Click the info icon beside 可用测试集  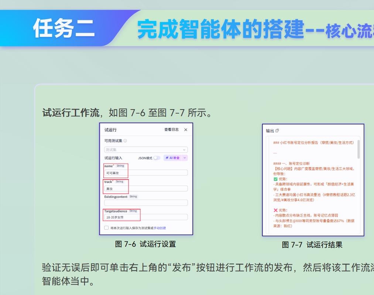tap(125, 141)
